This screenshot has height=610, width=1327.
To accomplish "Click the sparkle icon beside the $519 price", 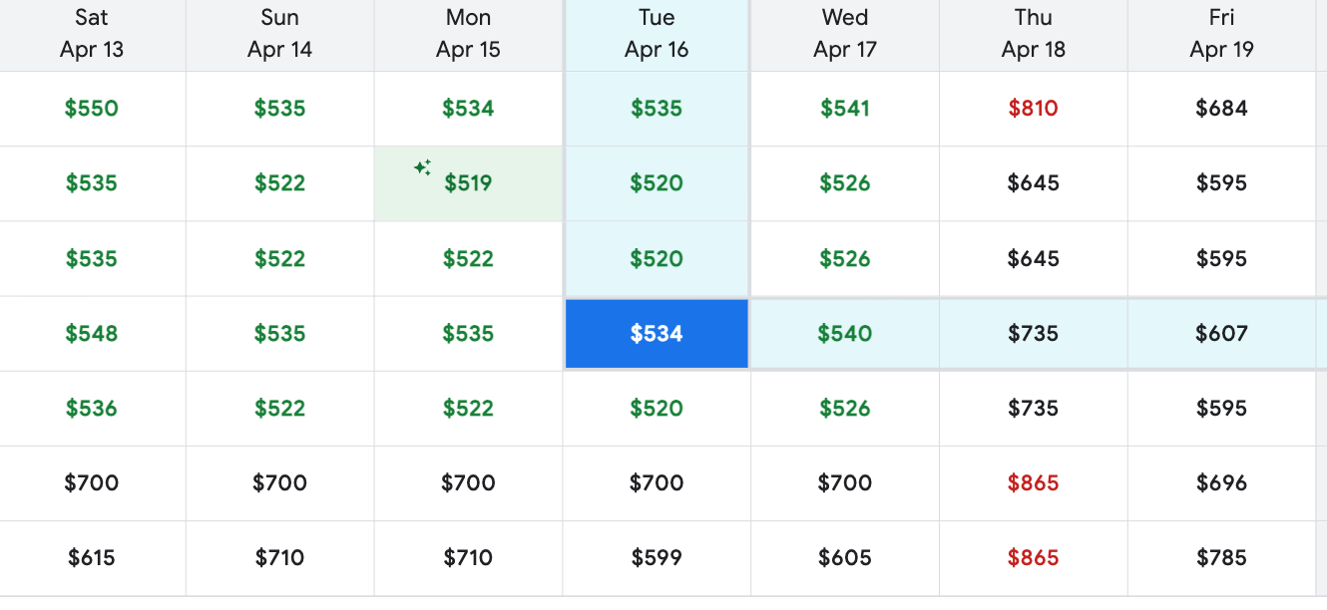I will coord(423,167).
